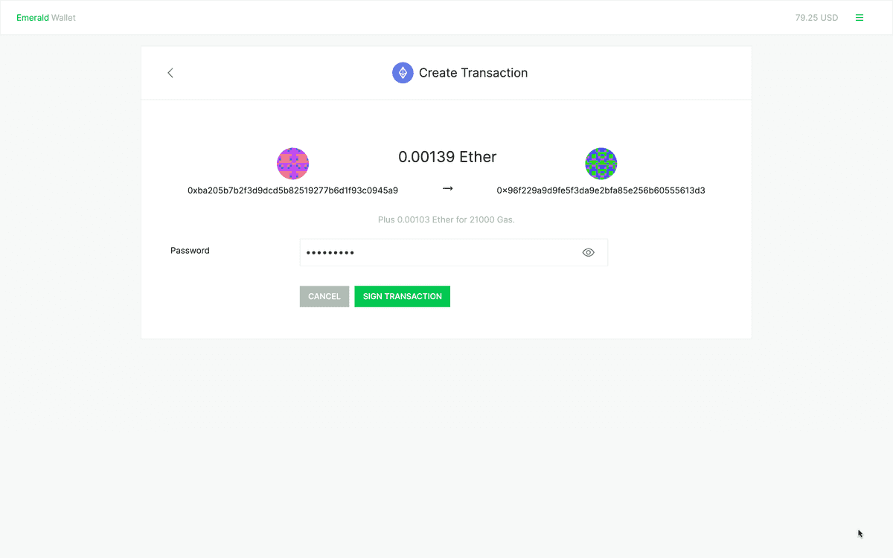Viewport: 893px width, 558px height.
Task: Expand the app menu via hamburger icon
Action: tap(860, 17)
